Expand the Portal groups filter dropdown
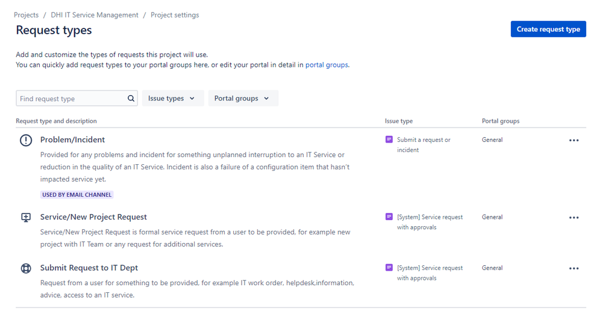Screen dimensions: 602x332 pyautogui.click(x=243, y=99)
